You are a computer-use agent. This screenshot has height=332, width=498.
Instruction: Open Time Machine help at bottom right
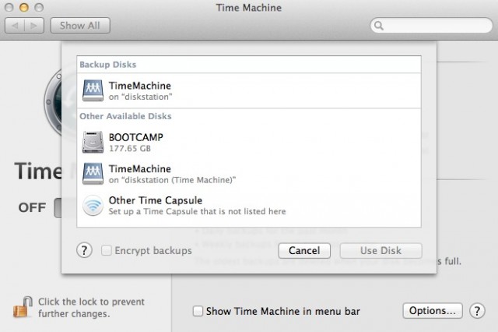[x=477, y=311]
